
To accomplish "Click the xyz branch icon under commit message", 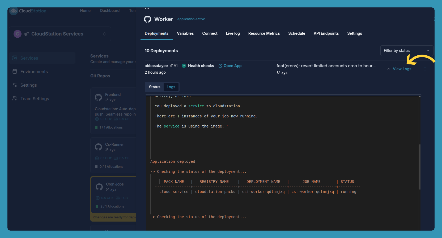I will (278, 73).
